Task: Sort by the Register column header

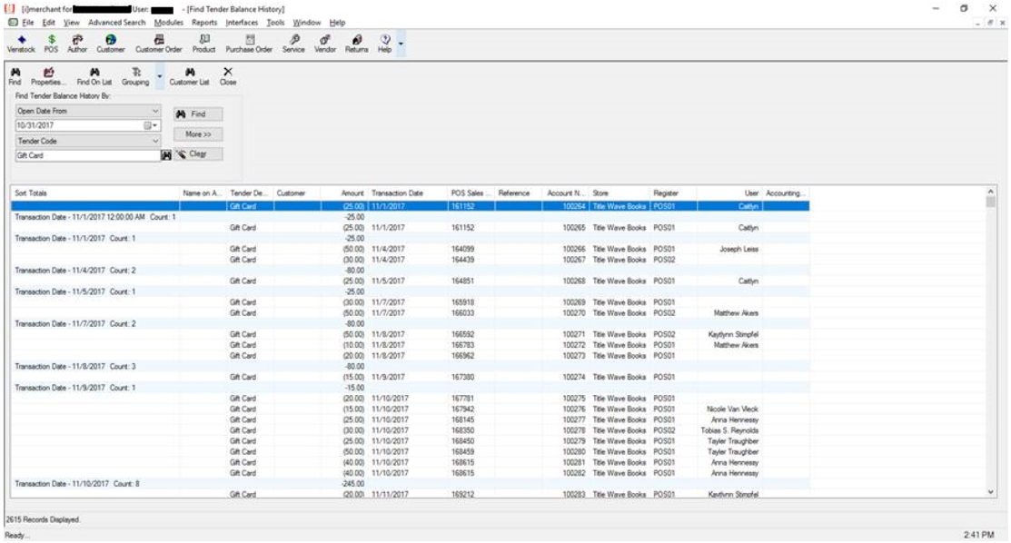Action: click(673, 193)
